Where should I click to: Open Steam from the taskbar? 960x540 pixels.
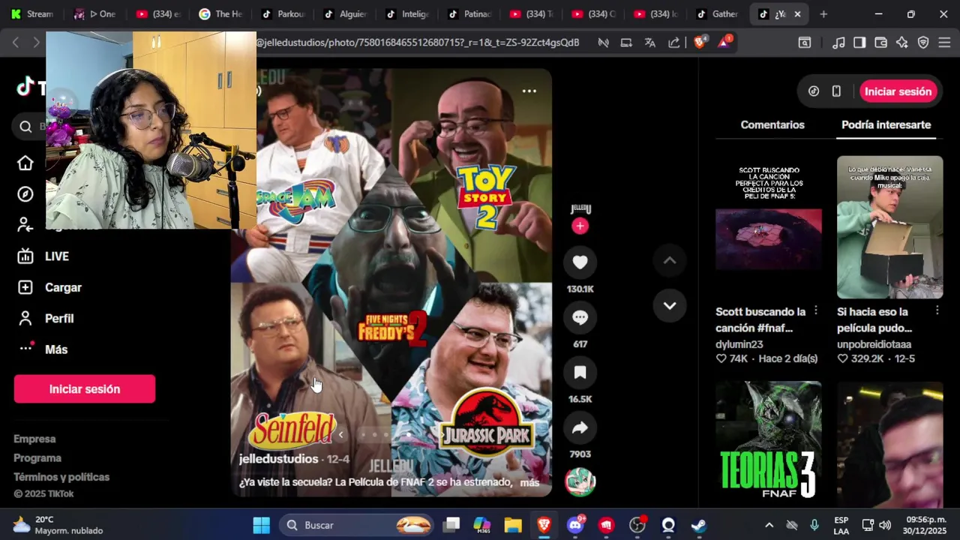click(x=699, y=525)
